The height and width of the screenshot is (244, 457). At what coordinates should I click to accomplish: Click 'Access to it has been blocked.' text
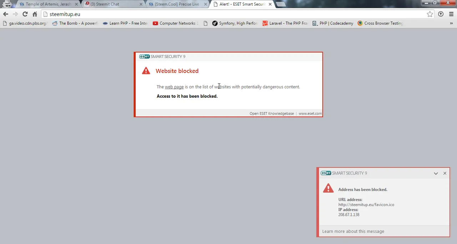click(187, 96)
